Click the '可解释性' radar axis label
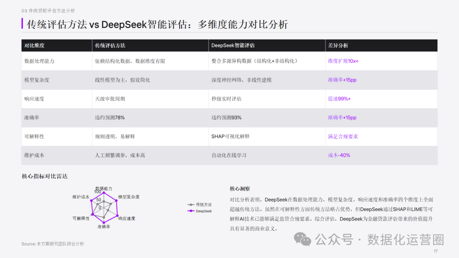The image size is (459, 258). point(81,219)
